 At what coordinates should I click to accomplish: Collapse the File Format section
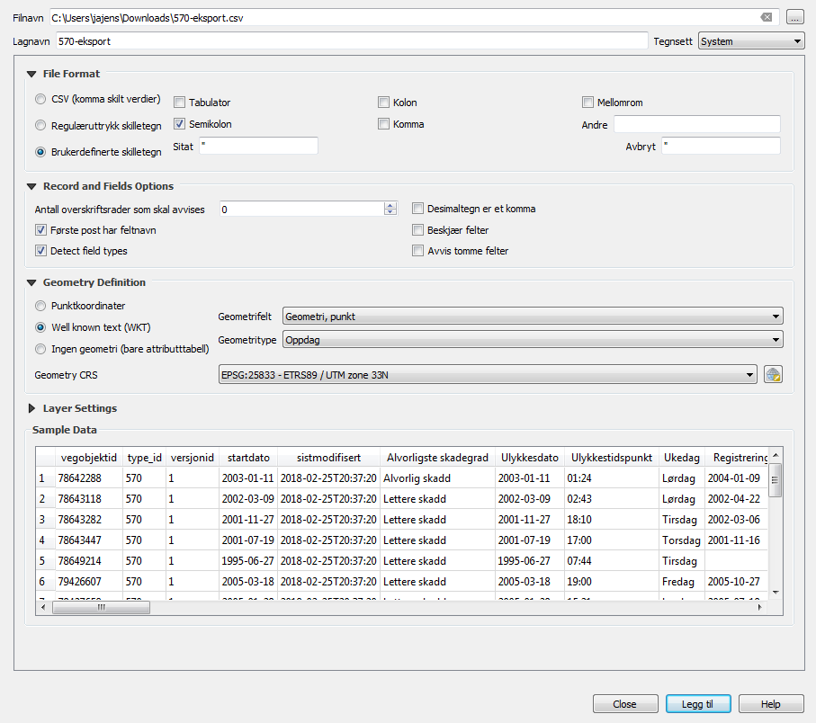click(31, 74)
